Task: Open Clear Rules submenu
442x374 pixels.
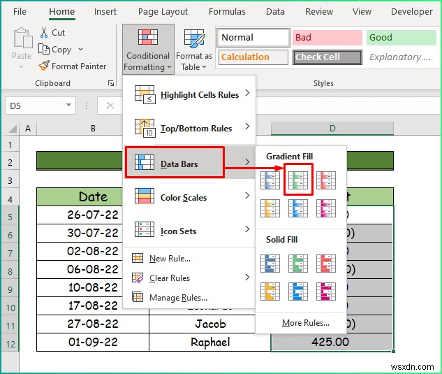Action: click(189, 278)
